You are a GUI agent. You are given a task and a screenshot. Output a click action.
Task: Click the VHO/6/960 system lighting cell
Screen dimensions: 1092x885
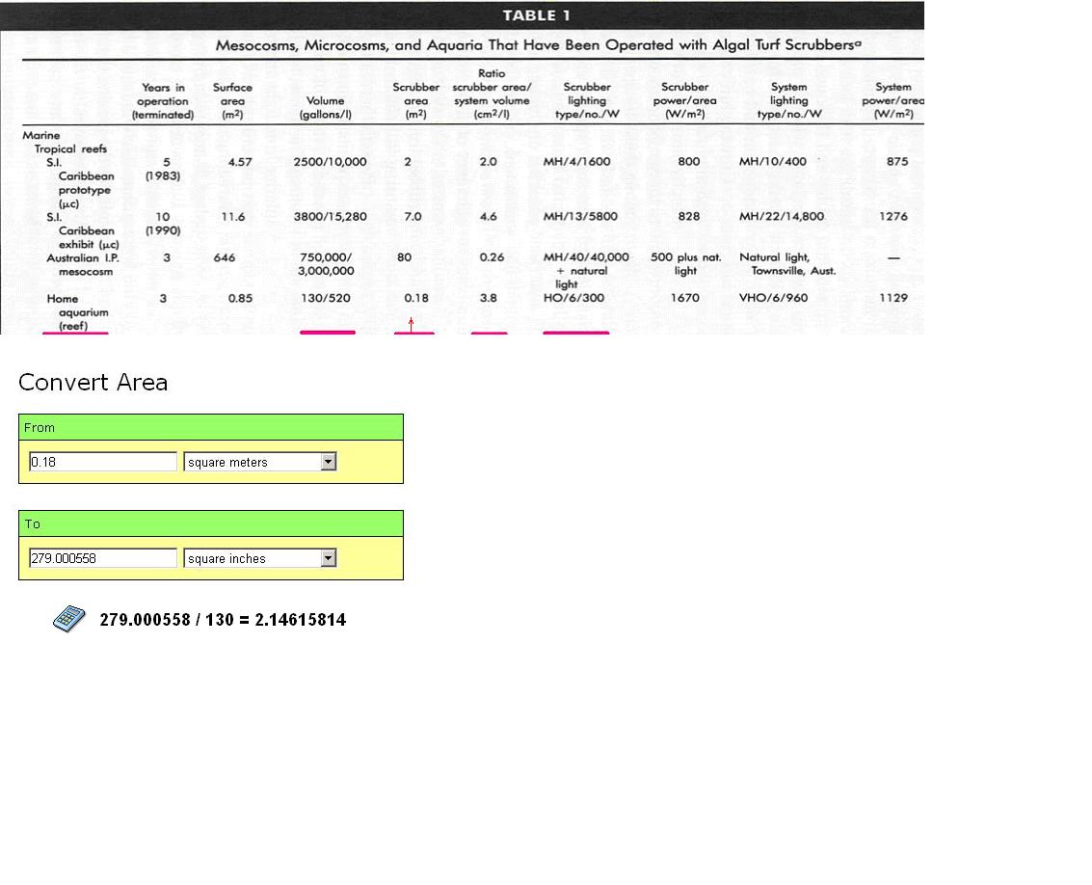pos(772,298)
